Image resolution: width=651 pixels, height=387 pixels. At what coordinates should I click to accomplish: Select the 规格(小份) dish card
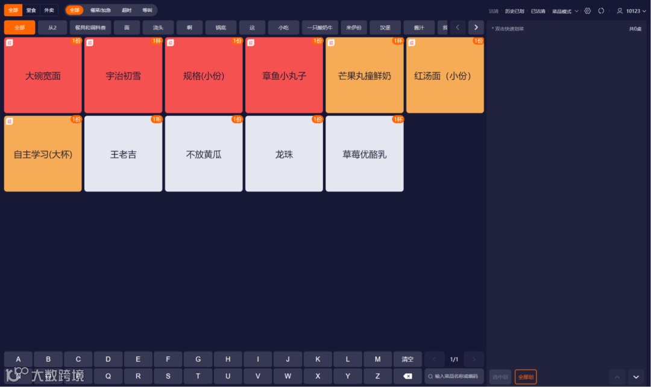click(204, 75)
